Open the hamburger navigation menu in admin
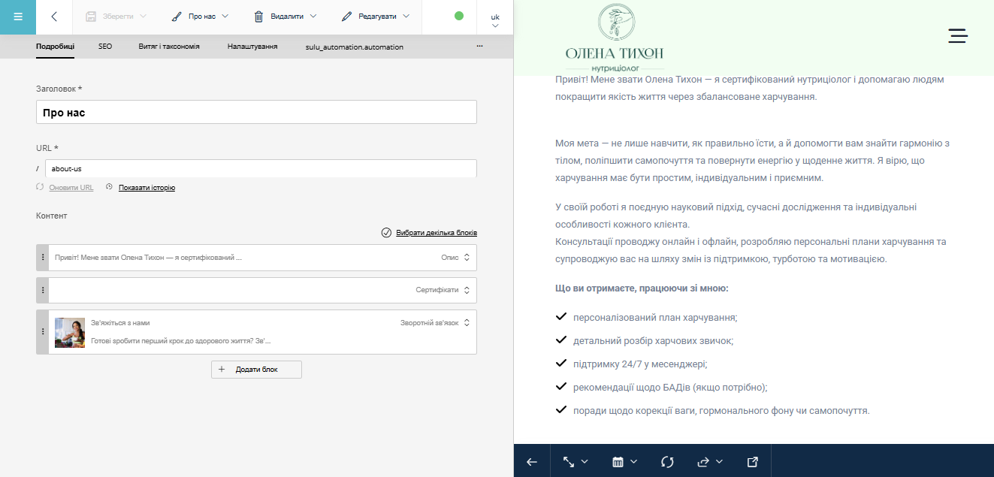Image resolution: width=994 pixels, height=477 pixels. coord(17,17)
